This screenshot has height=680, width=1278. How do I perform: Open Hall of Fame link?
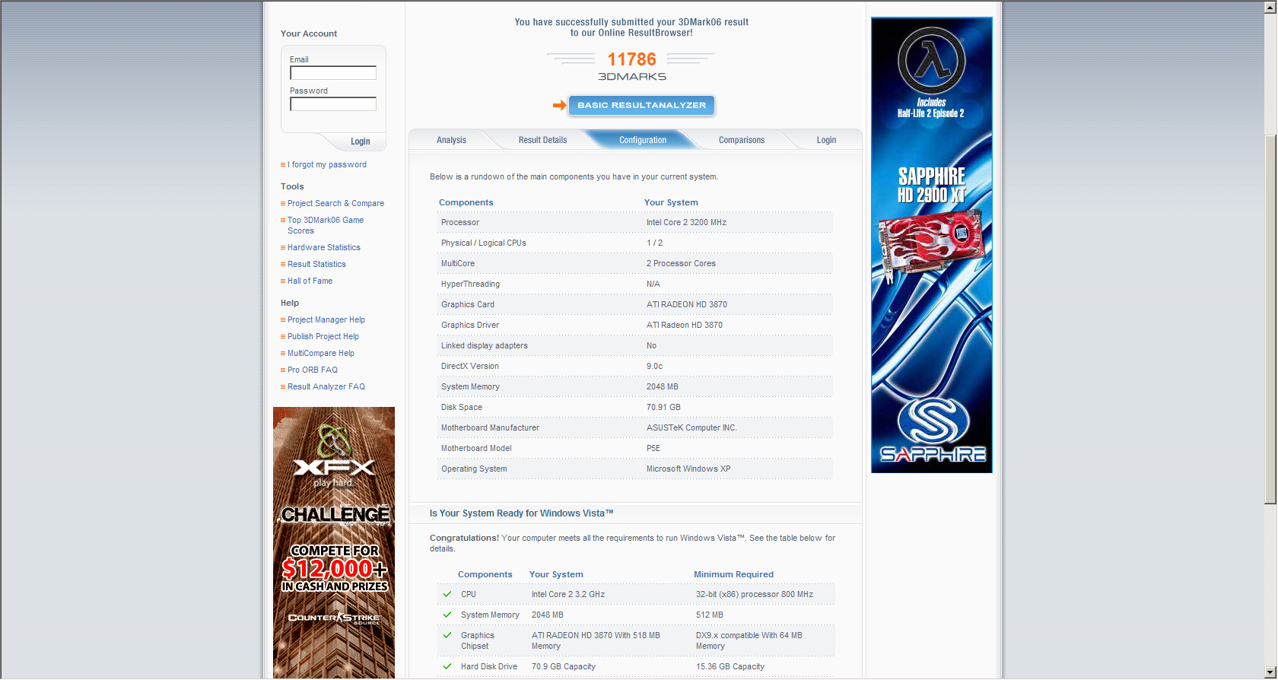tap(310, 281)
